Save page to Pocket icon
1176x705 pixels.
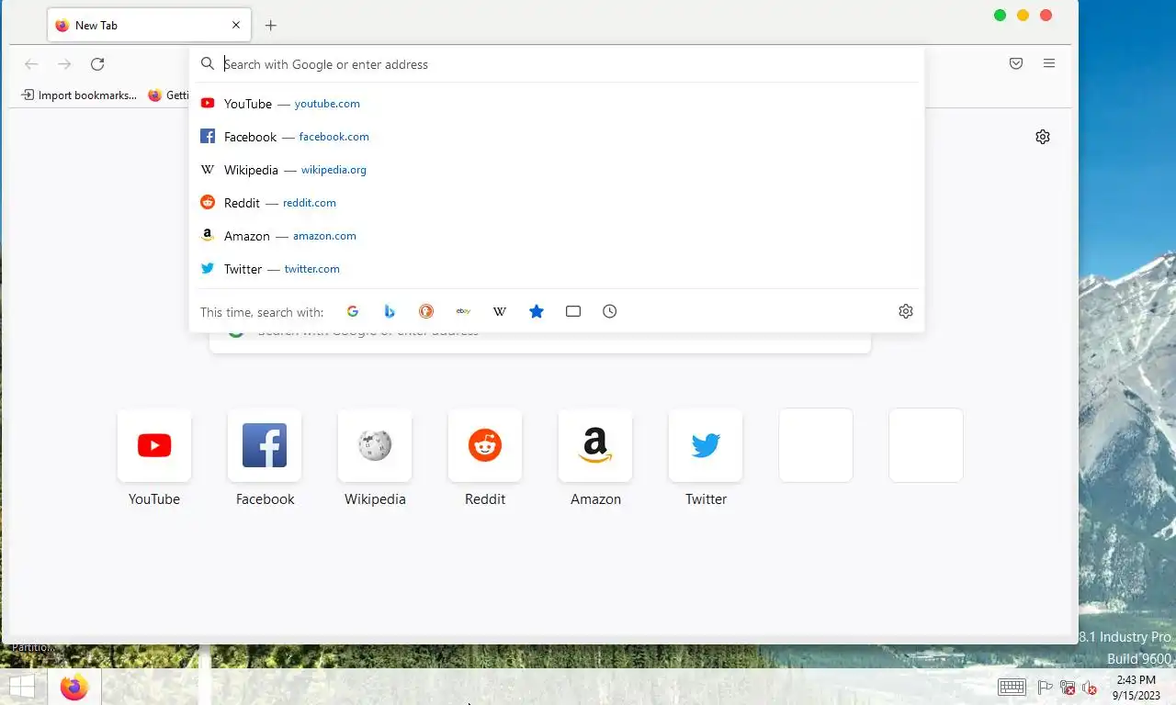click(x=1016, y=63)
